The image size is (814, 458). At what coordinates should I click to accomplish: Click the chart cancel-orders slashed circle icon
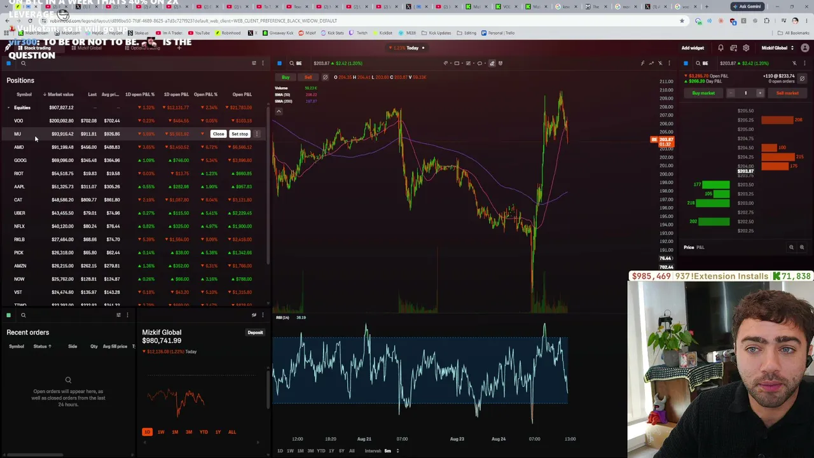coord(325,77)
